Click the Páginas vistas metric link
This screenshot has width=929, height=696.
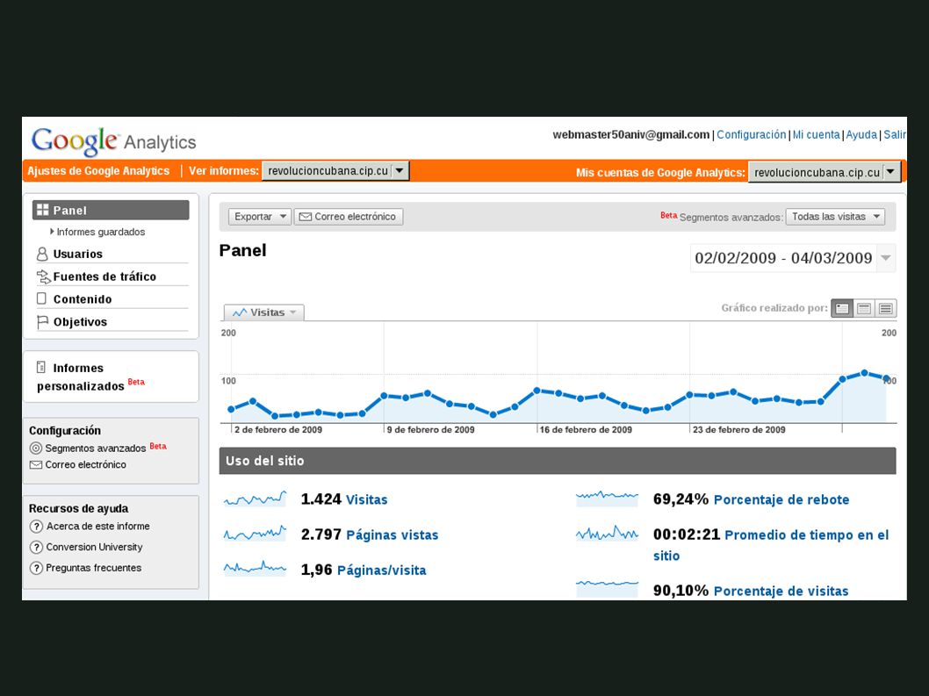click(392, 535)
